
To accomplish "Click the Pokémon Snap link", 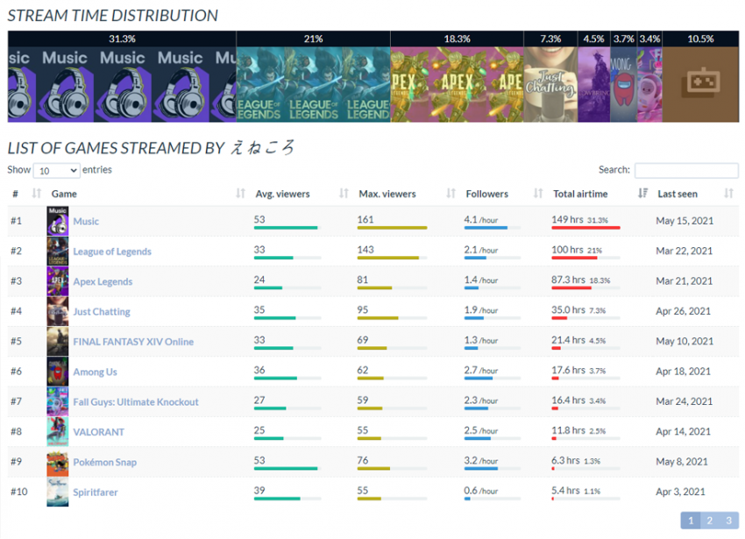I will pyautogui.click(x=105, y=463).
